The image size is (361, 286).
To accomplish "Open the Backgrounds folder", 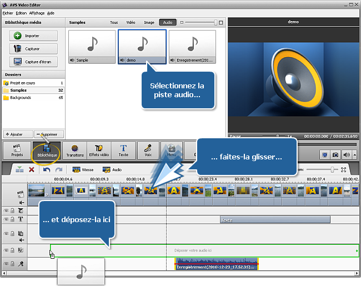I will click(x=22, y=98).
